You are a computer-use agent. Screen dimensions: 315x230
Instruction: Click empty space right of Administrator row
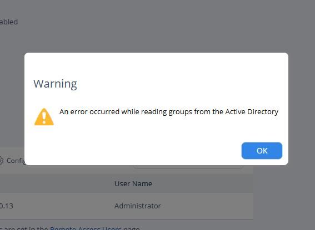(x=207, y=206)
